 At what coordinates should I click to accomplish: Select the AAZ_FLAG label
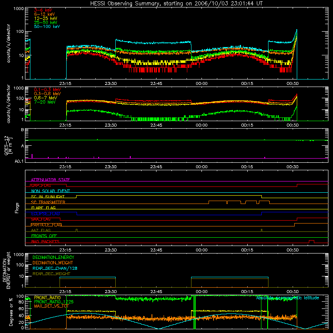(x=41, y=230)
